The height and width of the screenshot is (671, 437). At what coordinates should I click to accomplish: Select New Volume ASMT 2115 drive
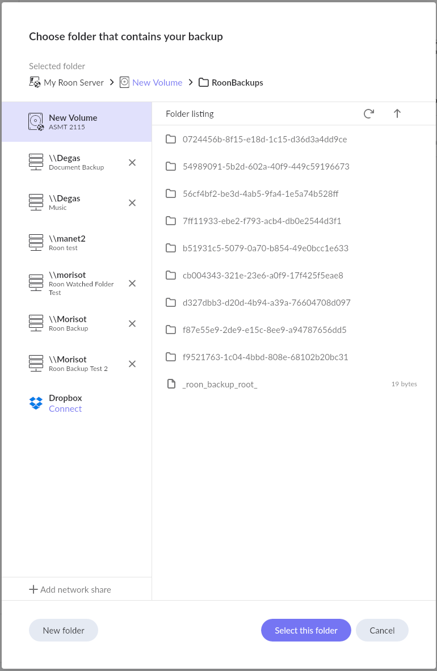click(x=77, y=121)
